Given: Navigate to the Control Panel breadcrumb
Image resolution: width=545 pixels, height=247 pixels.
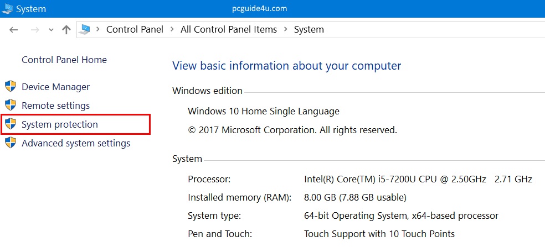Looking at the screenshot, I should [x=135, y=30].
